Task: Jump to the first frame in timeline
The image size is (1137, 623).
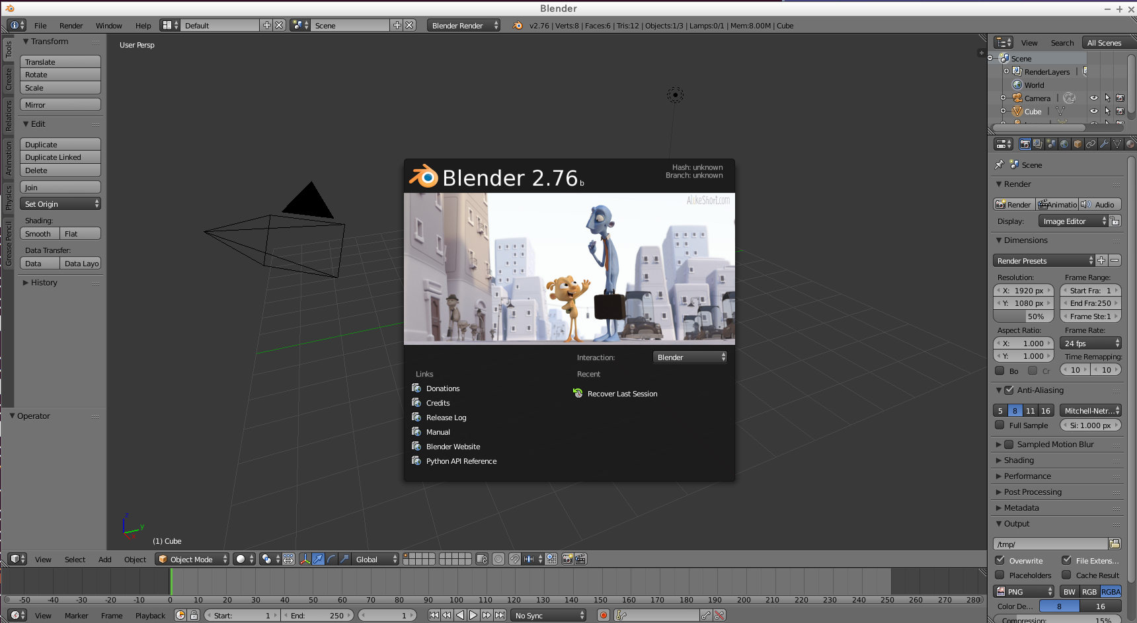Action: [x=434, y=615]
